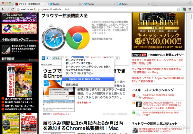The height and width of the screenshot is (134, 193).
Task: Click the browser back arrow
Action: pyautogui.click(x=3, y=9)
